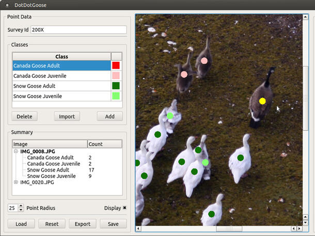Click the horizontal scrollbar handle of image view
Image resolution: width=315 pixels, height=236 pixels.
229,229
